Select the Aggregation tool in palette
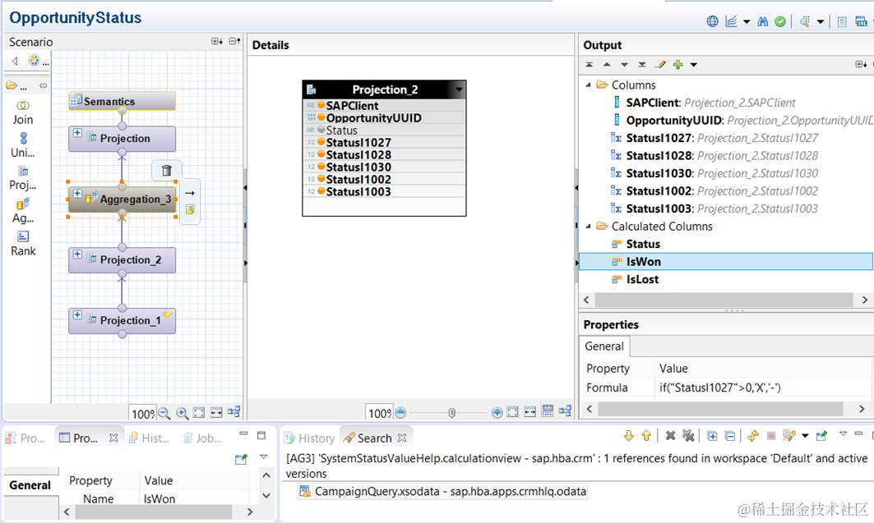874x523 pixels. click(x=23, y=211)
